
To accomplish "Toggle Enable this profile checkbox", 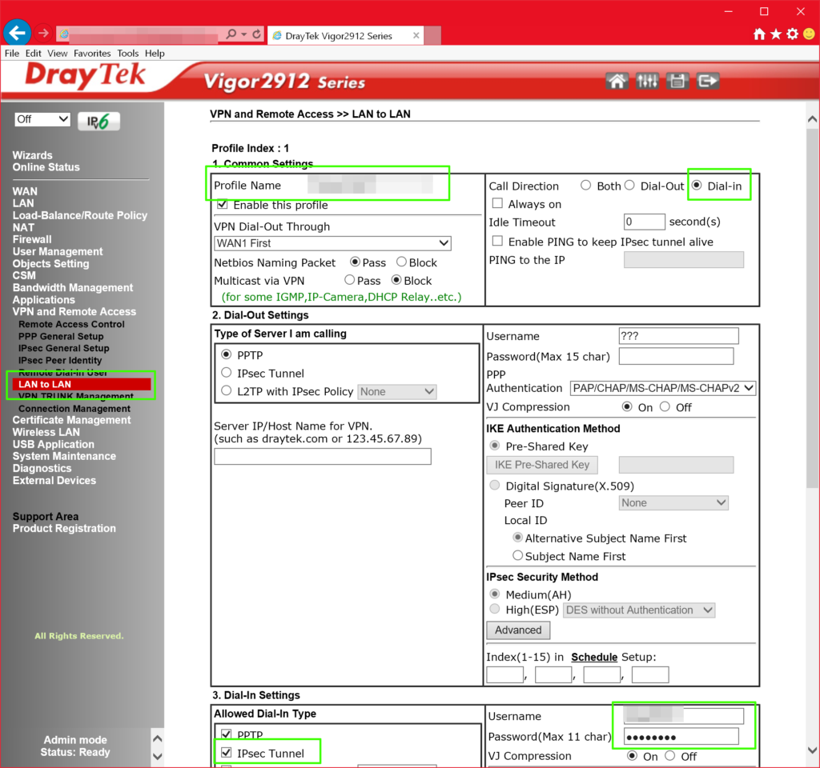I will click(x=223, y=205).
